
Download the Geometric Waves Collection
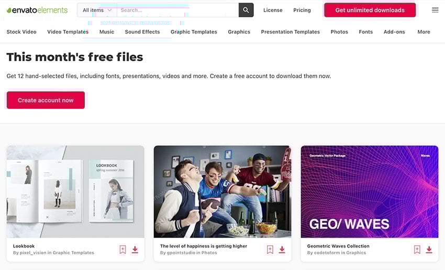coord(429,250)
